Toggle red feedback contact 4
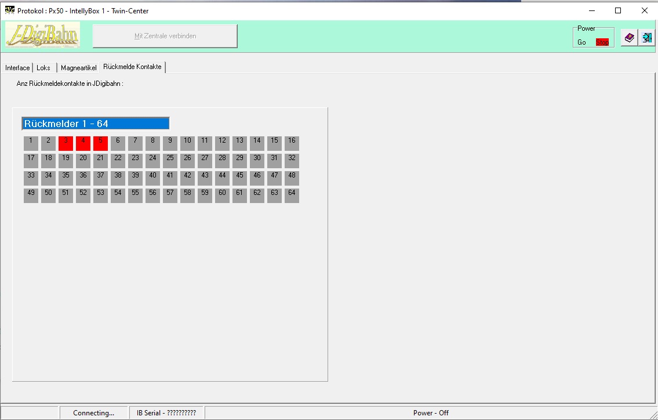This screenshot has width=658, height=420. 83,144
